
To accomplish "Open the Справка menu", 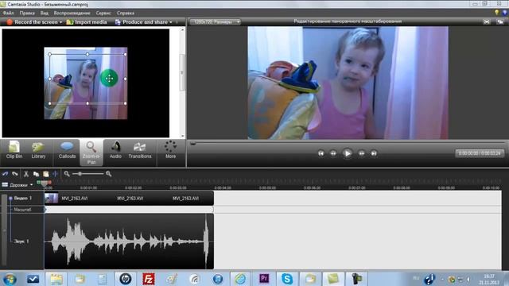I will coord(126,13).
